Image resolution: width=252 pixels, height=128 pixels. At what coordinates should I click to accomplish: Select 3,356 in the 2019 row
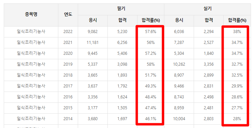209,64
